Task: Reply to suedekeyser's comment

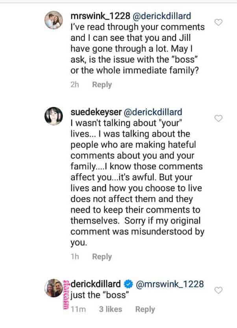Action: click(x=102, y=256)
